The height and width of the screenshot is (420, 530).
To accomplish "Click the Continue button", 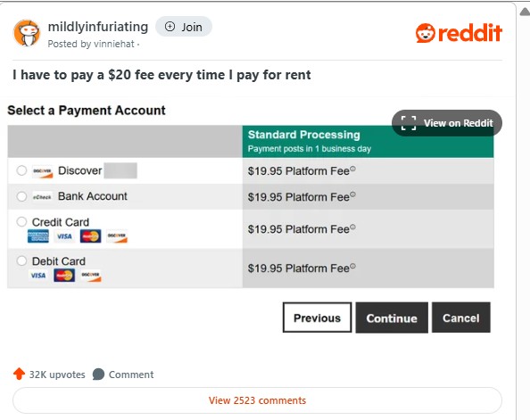I will point(392,317).
